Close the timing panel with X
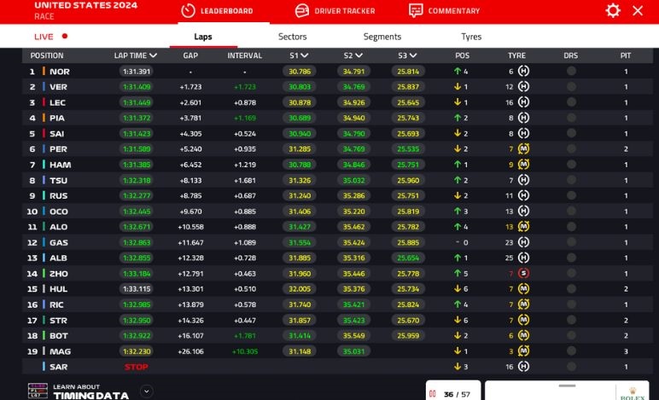 coord(638,10)
